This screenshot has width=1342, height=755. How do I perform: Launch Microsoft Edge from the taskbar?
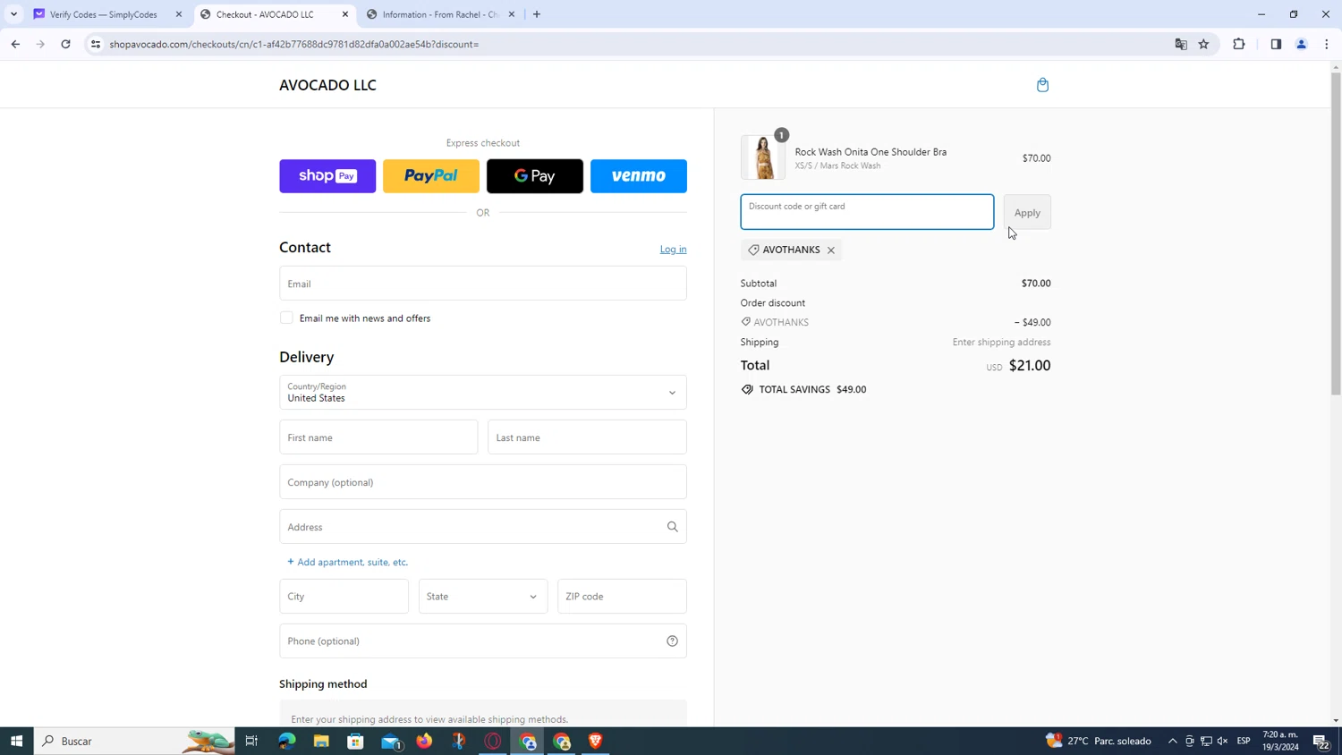(287, 741)
